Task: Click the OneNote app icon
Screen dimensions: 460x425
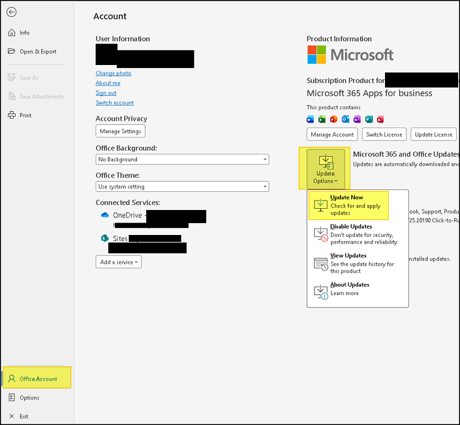Action: (357, 119)
